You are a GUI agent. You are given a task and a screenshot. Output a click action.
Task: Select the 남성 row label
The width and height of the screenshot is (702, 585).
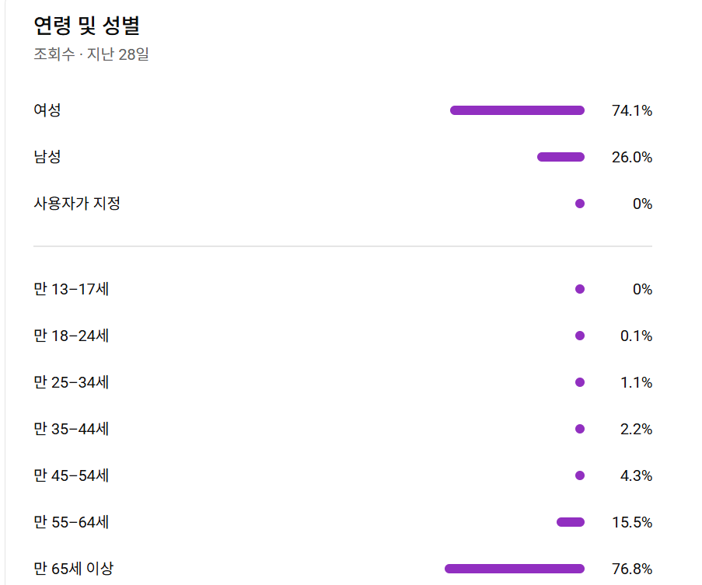(47, 157)
